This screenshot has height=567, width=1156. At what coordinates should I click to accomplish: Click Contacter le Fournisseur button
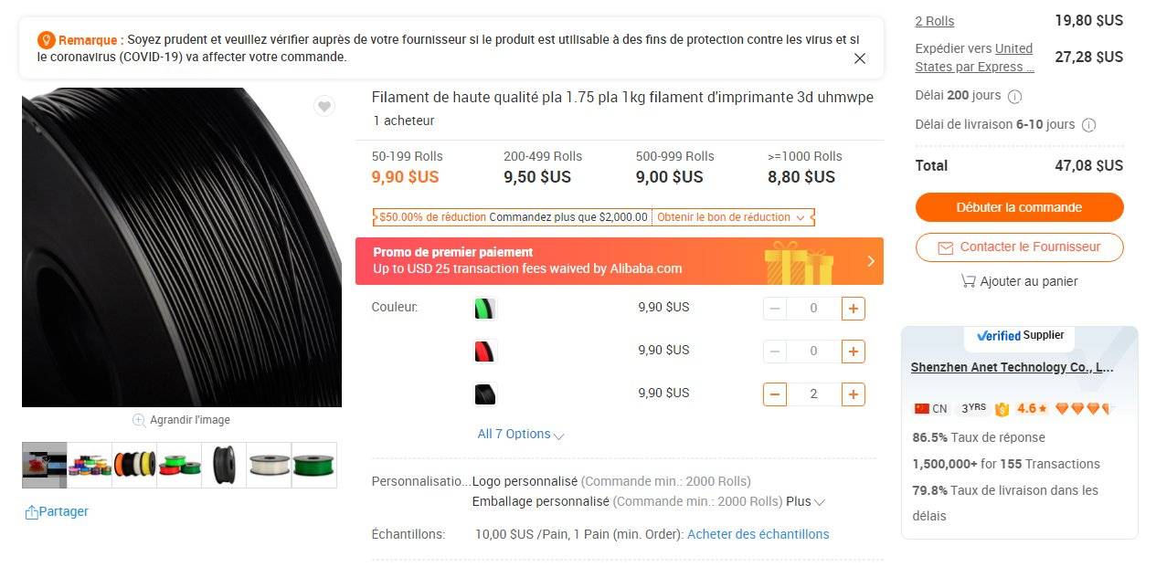pyautogui.click(x=1019, y=247)
